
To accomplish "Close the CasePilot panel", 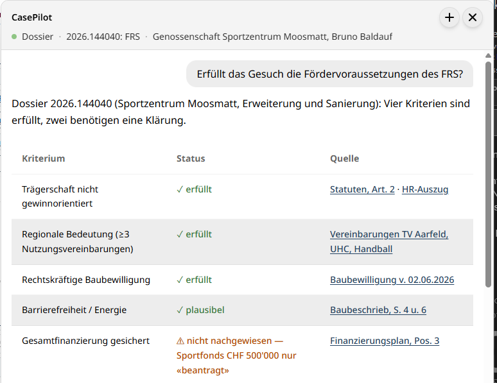I will 472,17.
